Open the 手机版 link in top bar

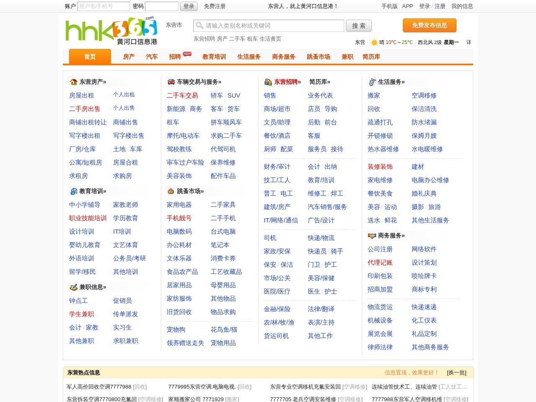pyautogui.click(x=389, y=6)
